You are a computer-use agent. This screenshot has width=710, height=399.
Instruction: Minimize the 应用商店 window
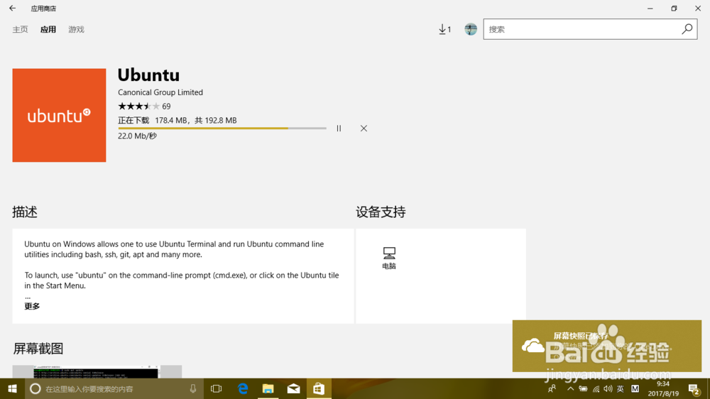650,8
